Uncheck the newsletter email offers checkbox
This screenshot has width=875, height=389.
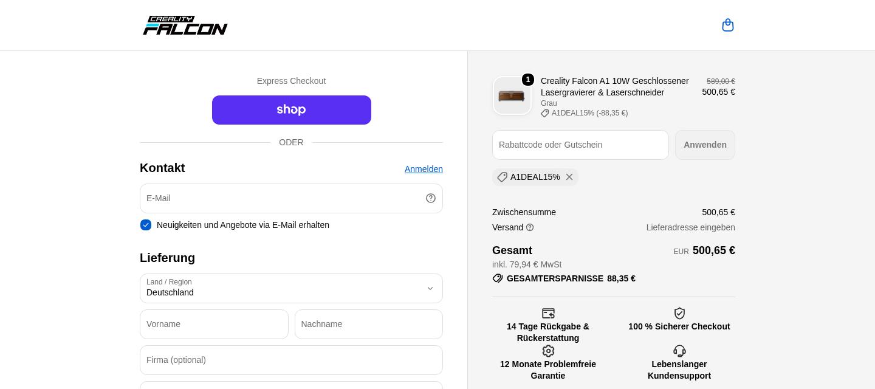[146, 225]
